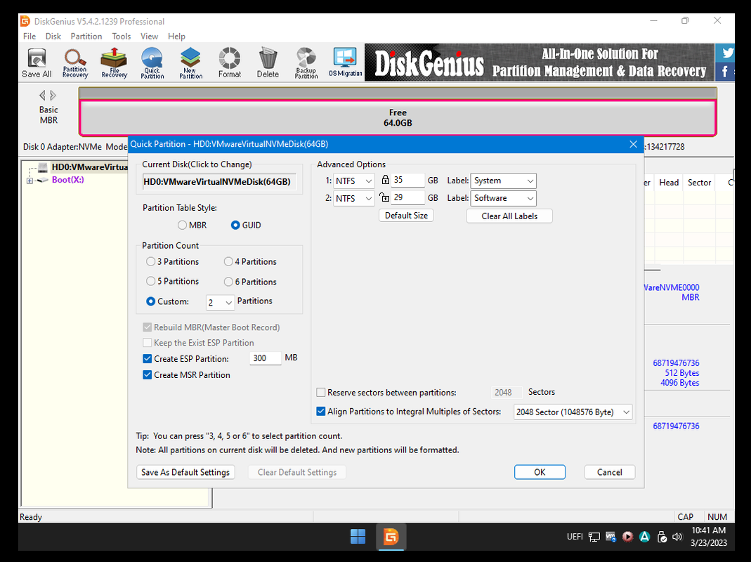Click the Format toolbar icon
This screenshot has width=751, height=562.
pyautogui.click(x=230, y=63)
